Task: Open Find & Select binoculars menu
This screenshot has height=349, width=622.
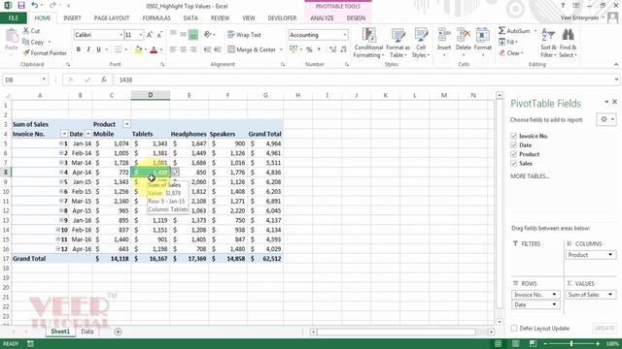Action: (x=568, y=44)
